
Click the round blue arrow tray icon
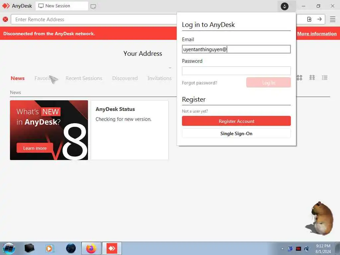click(x=306, y=249)
